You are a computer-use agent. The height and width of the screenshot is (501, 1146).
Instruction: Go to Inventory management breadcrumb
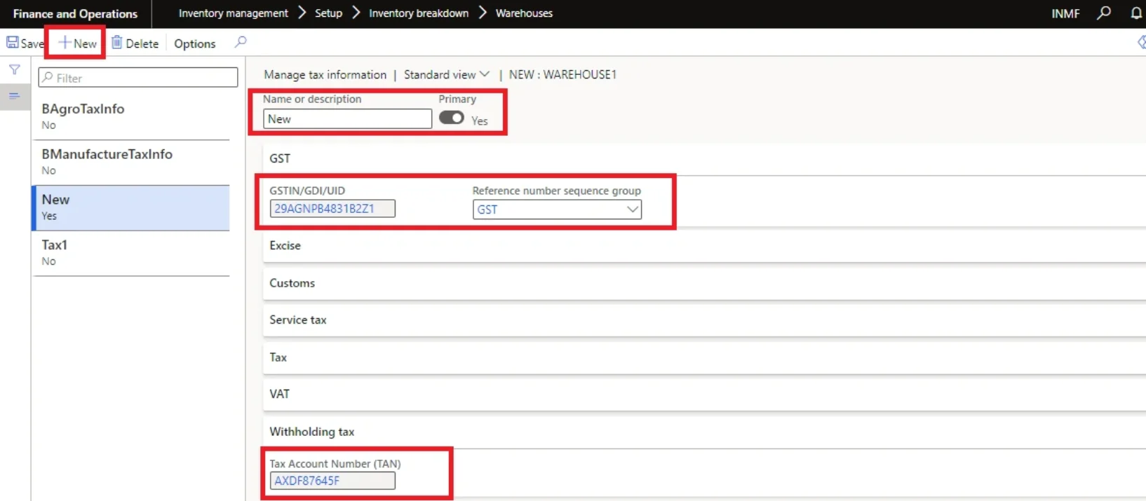(x=233, y=13)
